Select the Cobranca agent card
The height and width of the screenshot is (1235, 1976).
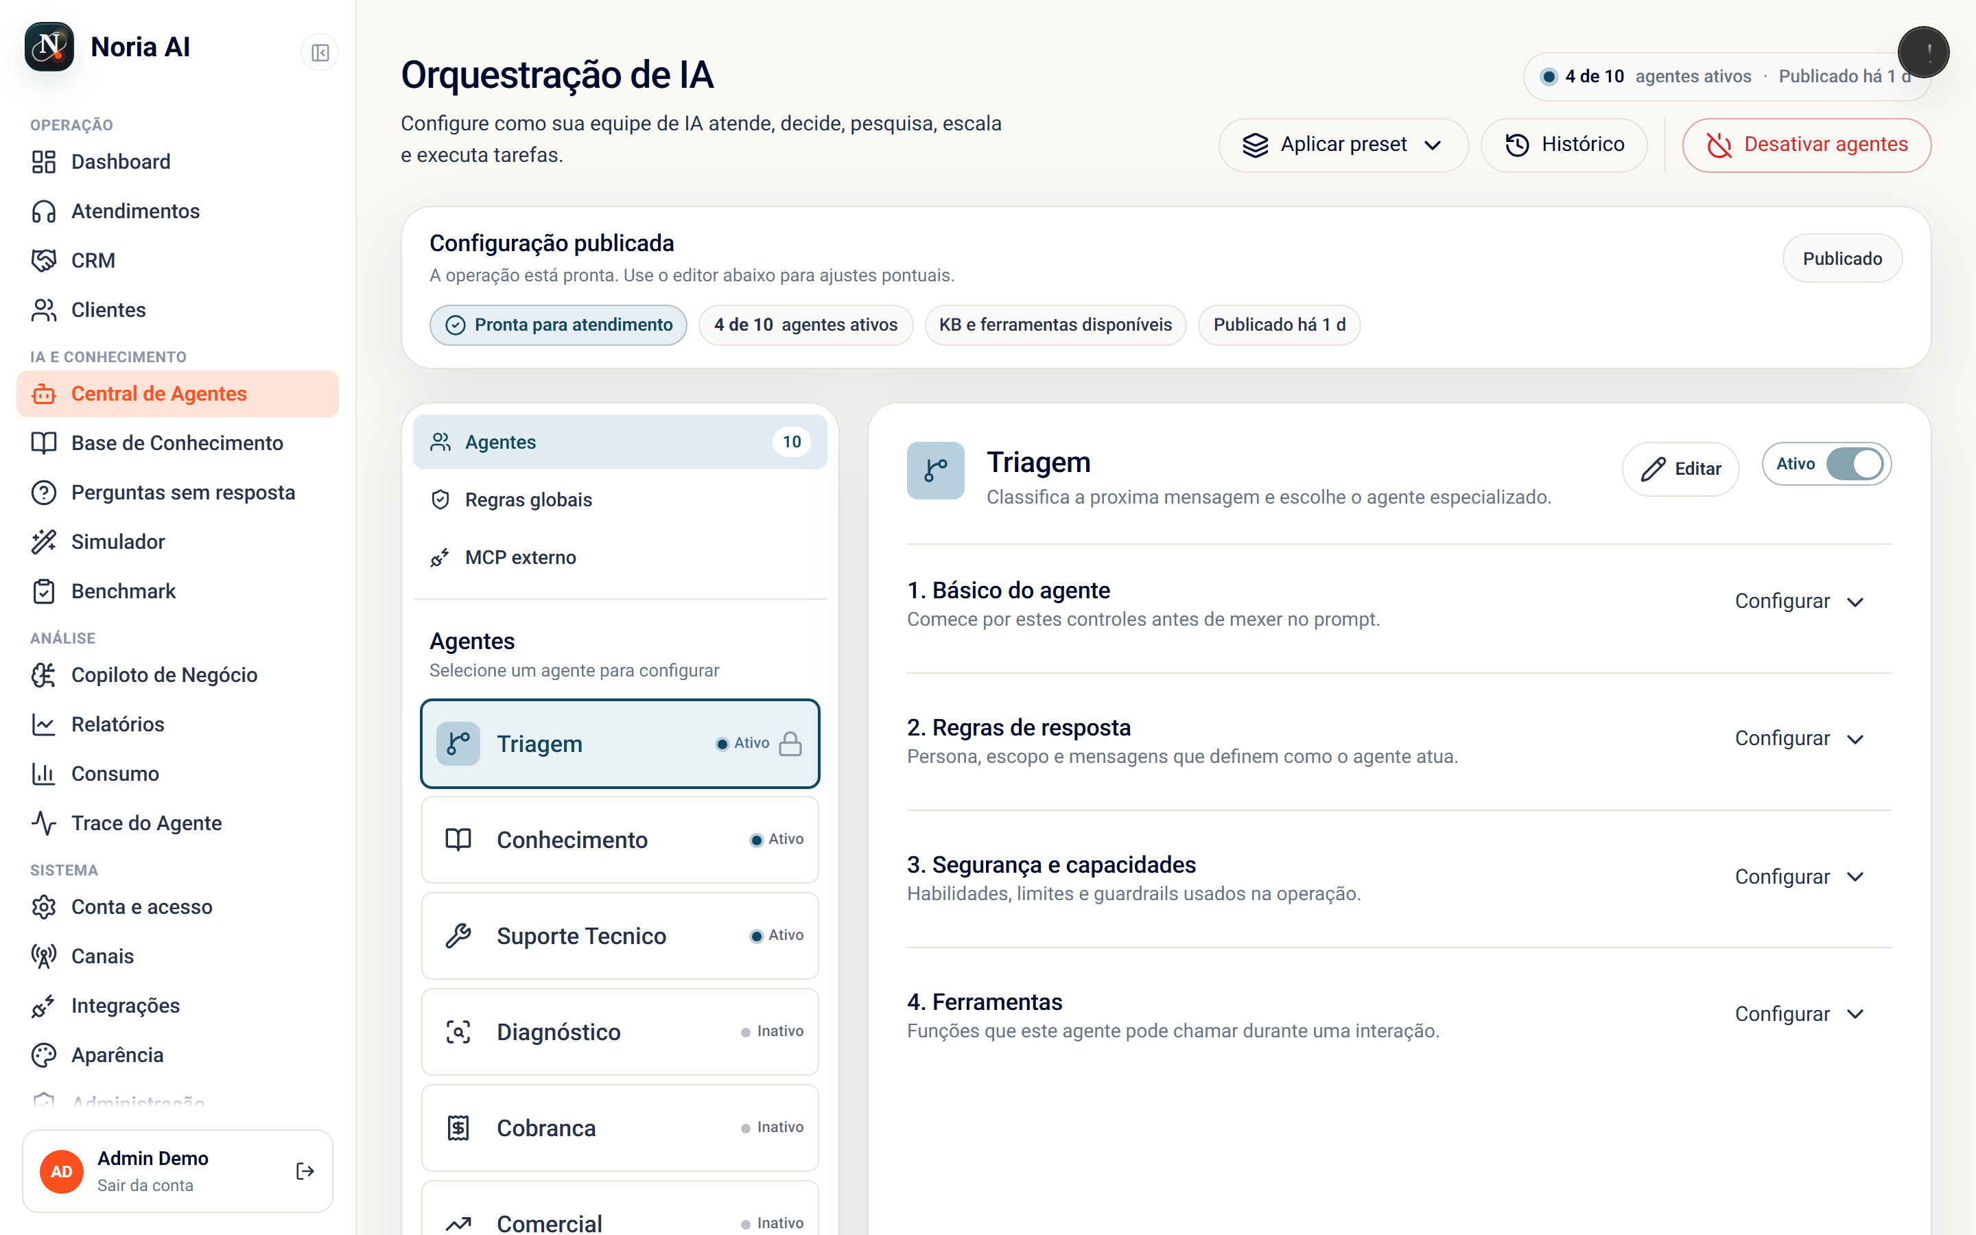[620, 1128]
